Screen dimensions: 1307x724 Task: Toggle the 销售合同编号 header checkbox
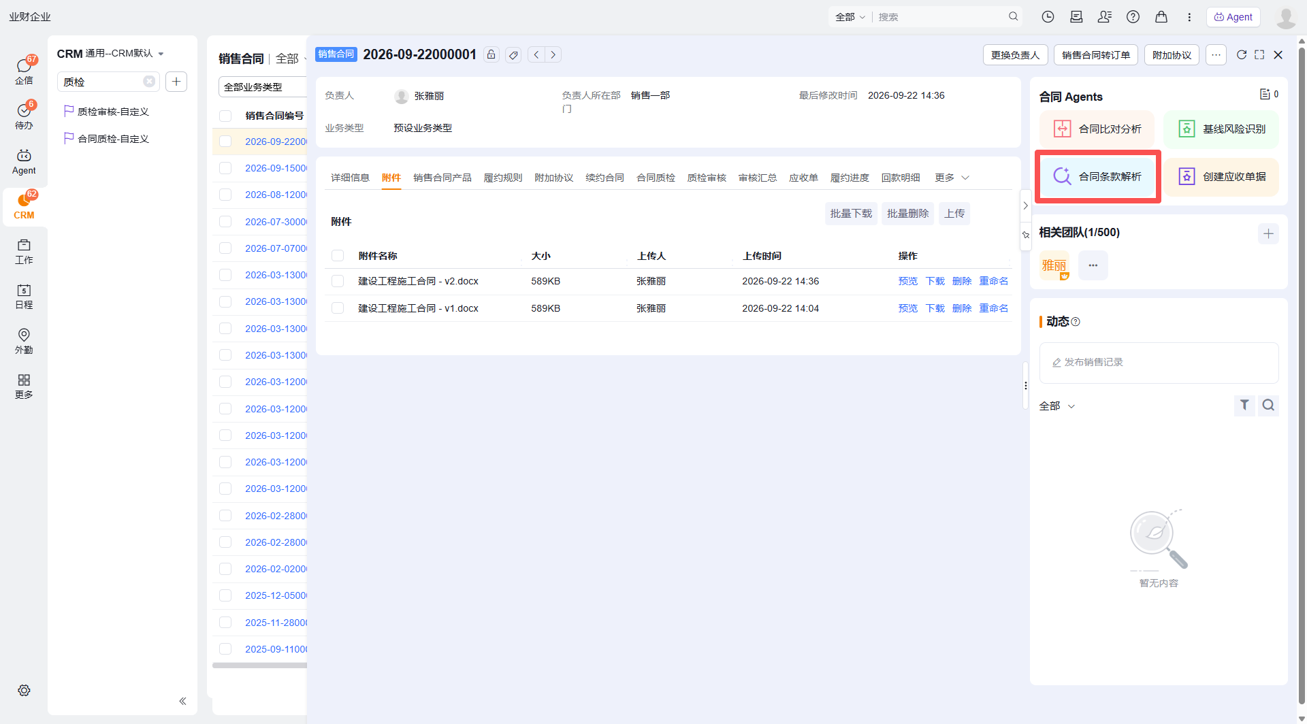(x=225, y=116)
